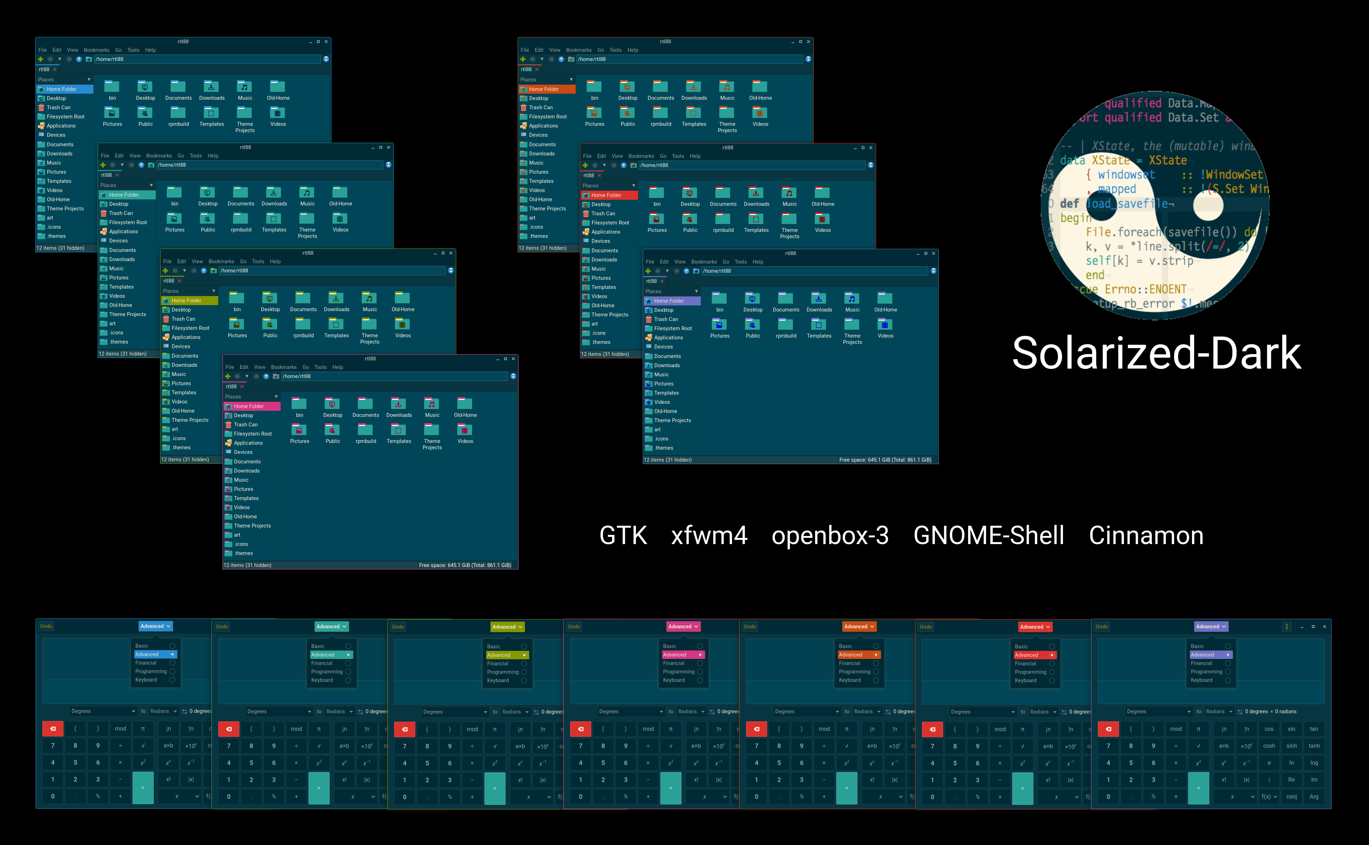The image size is (1369, 845).
Task: Click the blue up-arrow parent folder icon in the magenta file manager
Action: tap(266, 376)
